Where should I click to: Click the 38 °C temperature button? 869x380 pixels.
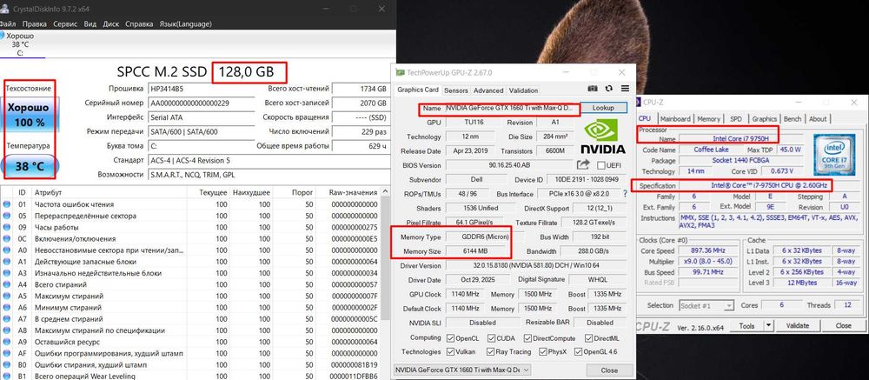(x=30, y=166)
